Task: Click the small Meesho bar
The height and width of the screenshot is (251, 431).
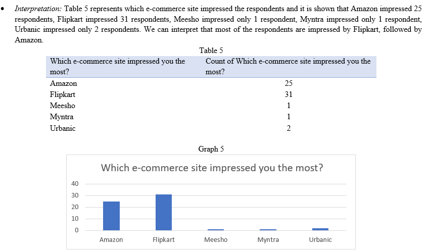Action: (x=216, y=230)
